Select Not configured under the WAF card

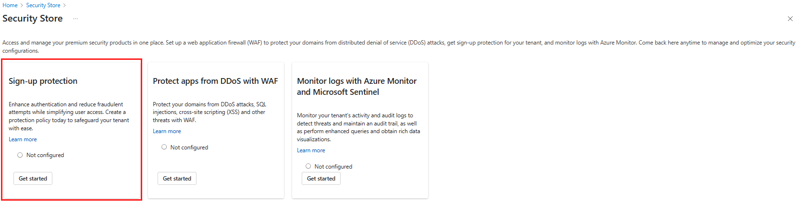(164, 147)
